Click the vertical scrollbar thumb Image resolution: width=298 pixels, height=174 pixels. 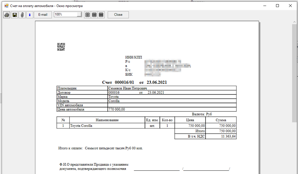pos(294,73)
